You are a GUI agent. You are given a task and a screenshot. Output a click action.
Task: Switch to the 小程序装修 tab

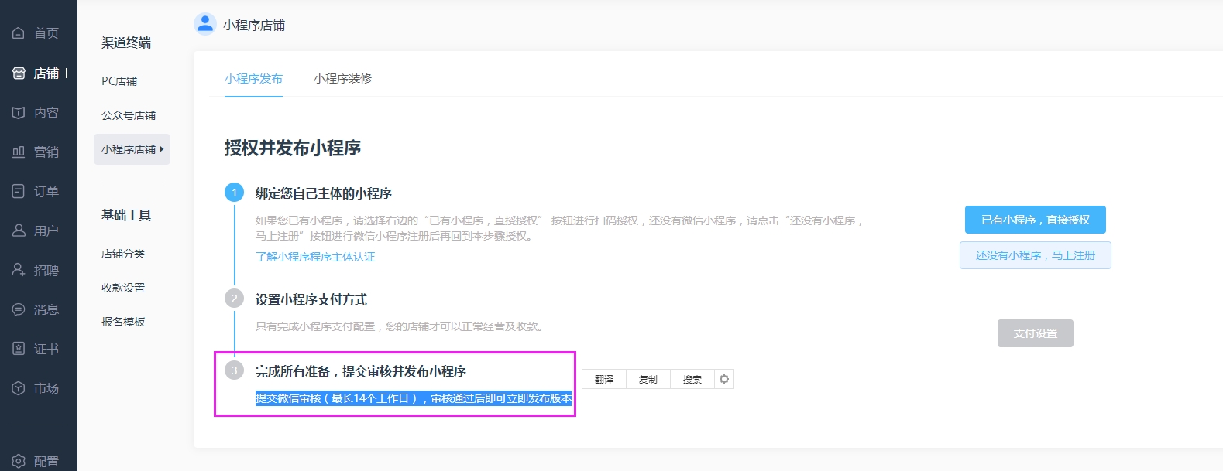pos(342,79)
